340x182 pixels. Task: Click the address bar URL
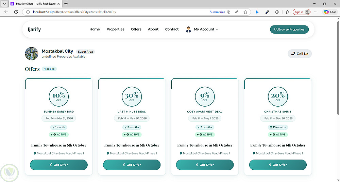(74, 12)
